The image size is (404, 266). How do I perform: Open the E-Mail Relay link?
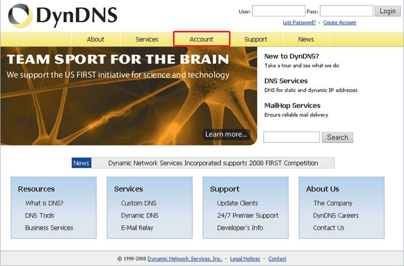[137, 228]
